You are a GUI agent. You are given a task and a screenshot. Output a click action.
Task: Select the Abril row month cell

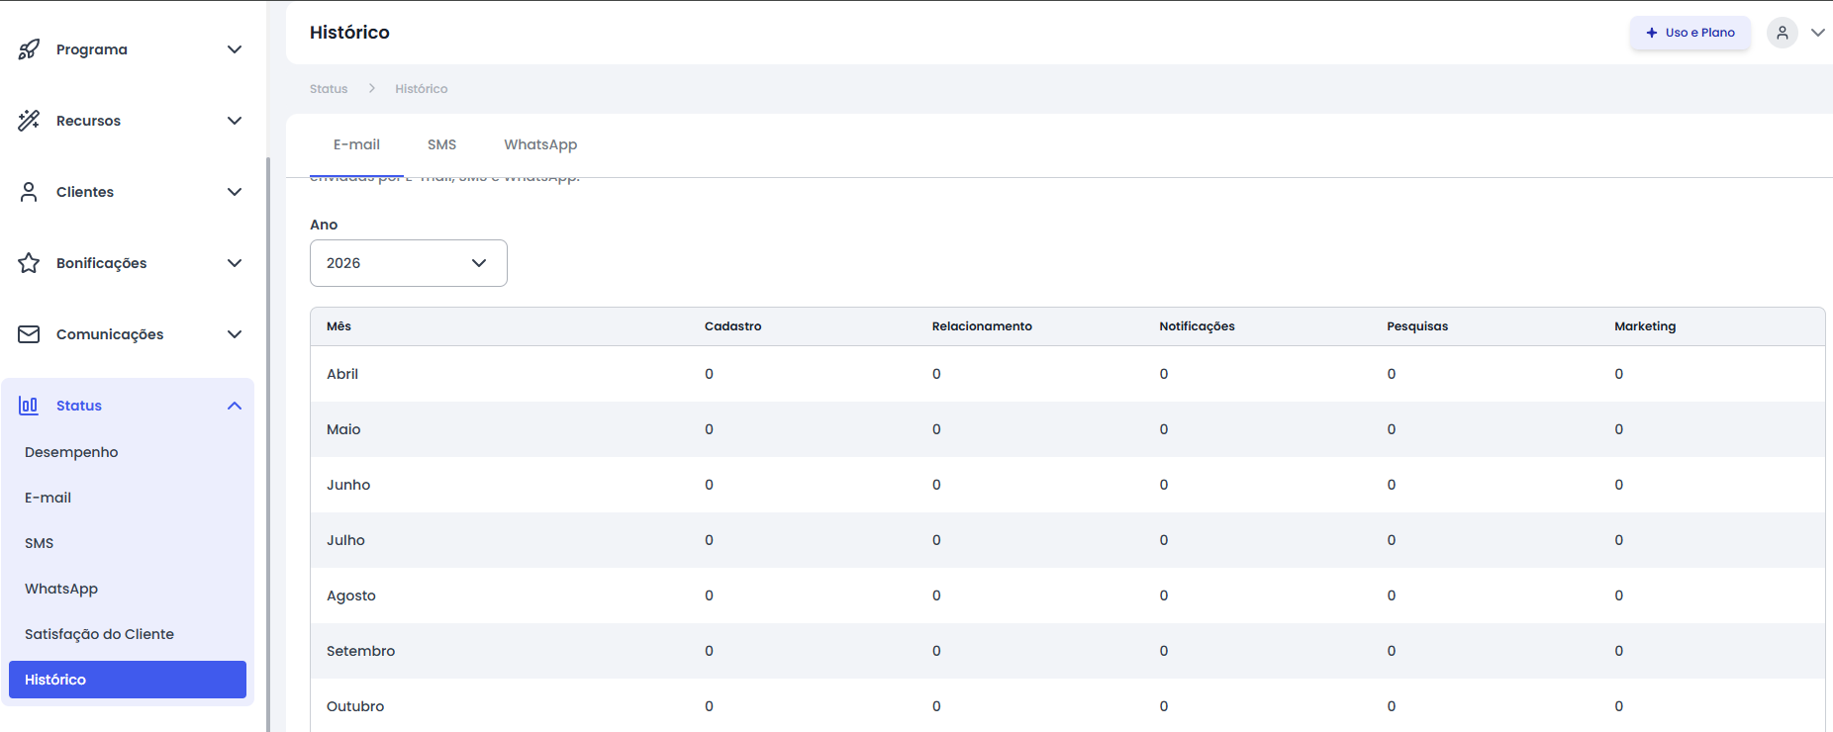pyautogui.click(x=342, y=374)
